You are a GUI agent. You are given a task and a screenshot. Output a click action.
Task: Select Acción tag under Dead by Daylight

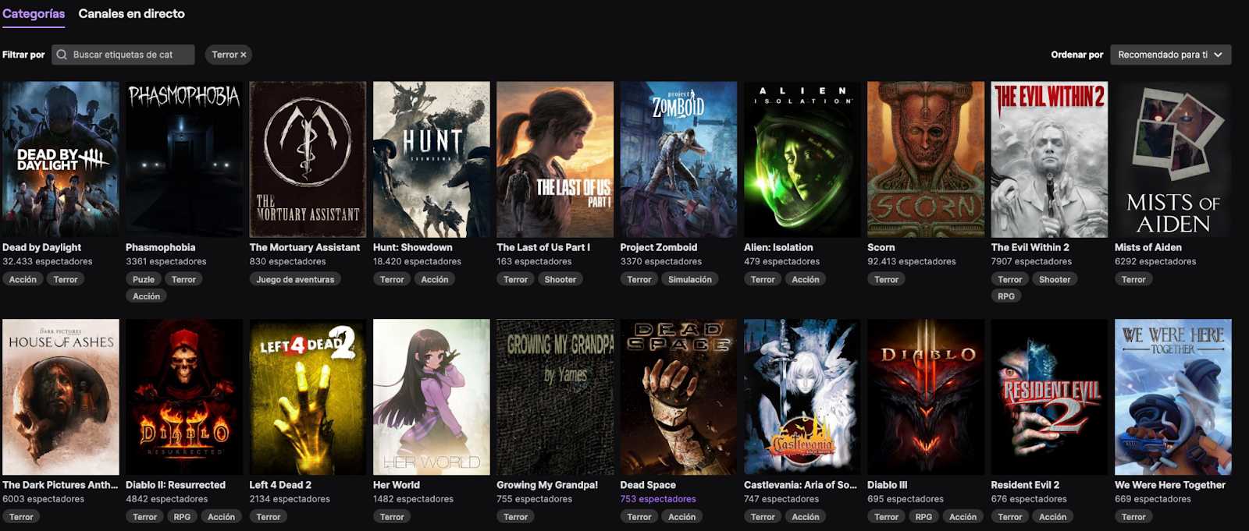point(23,279)
